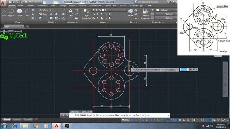Open the linetype ByLayer dropdown
Image resolution: width=230 pixels, height=129 pixels.
pos(176,18)
